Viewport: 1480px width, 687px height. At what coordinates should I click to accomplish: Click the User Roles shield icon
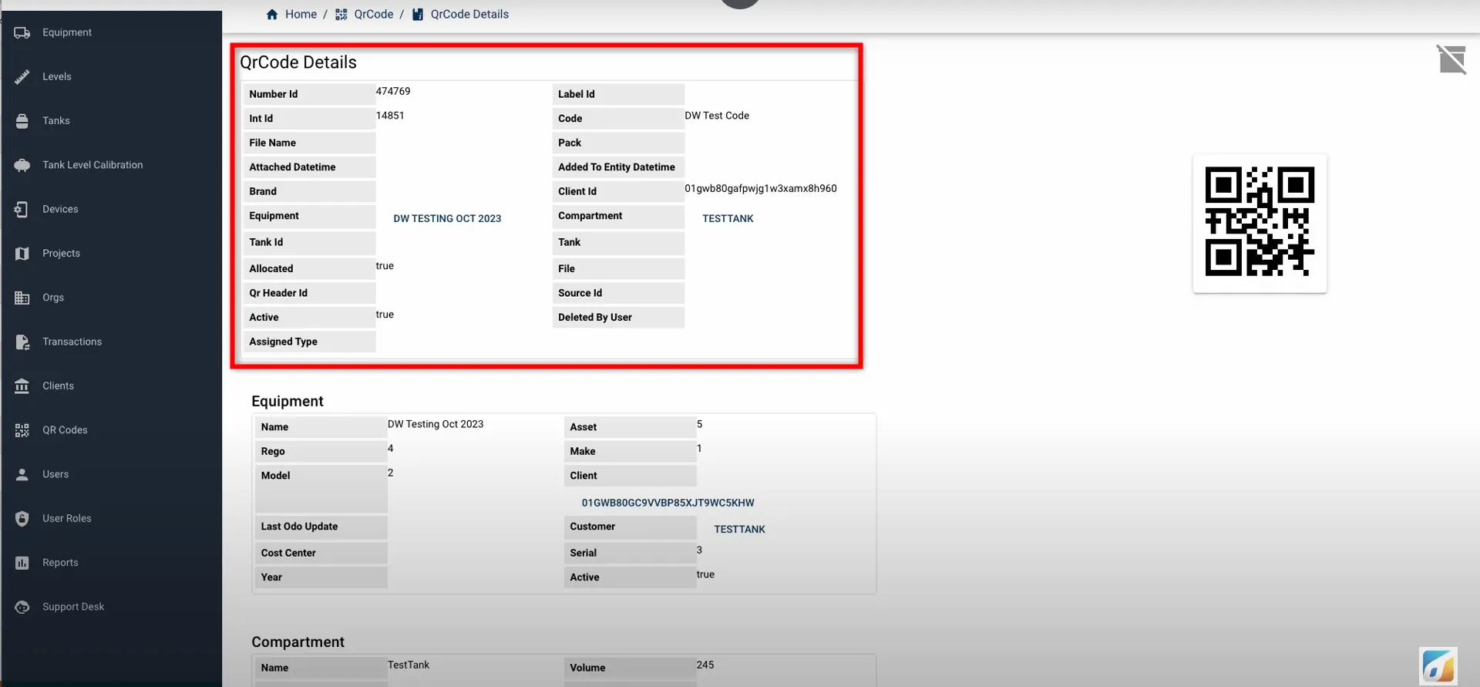(x=22, y=518)
